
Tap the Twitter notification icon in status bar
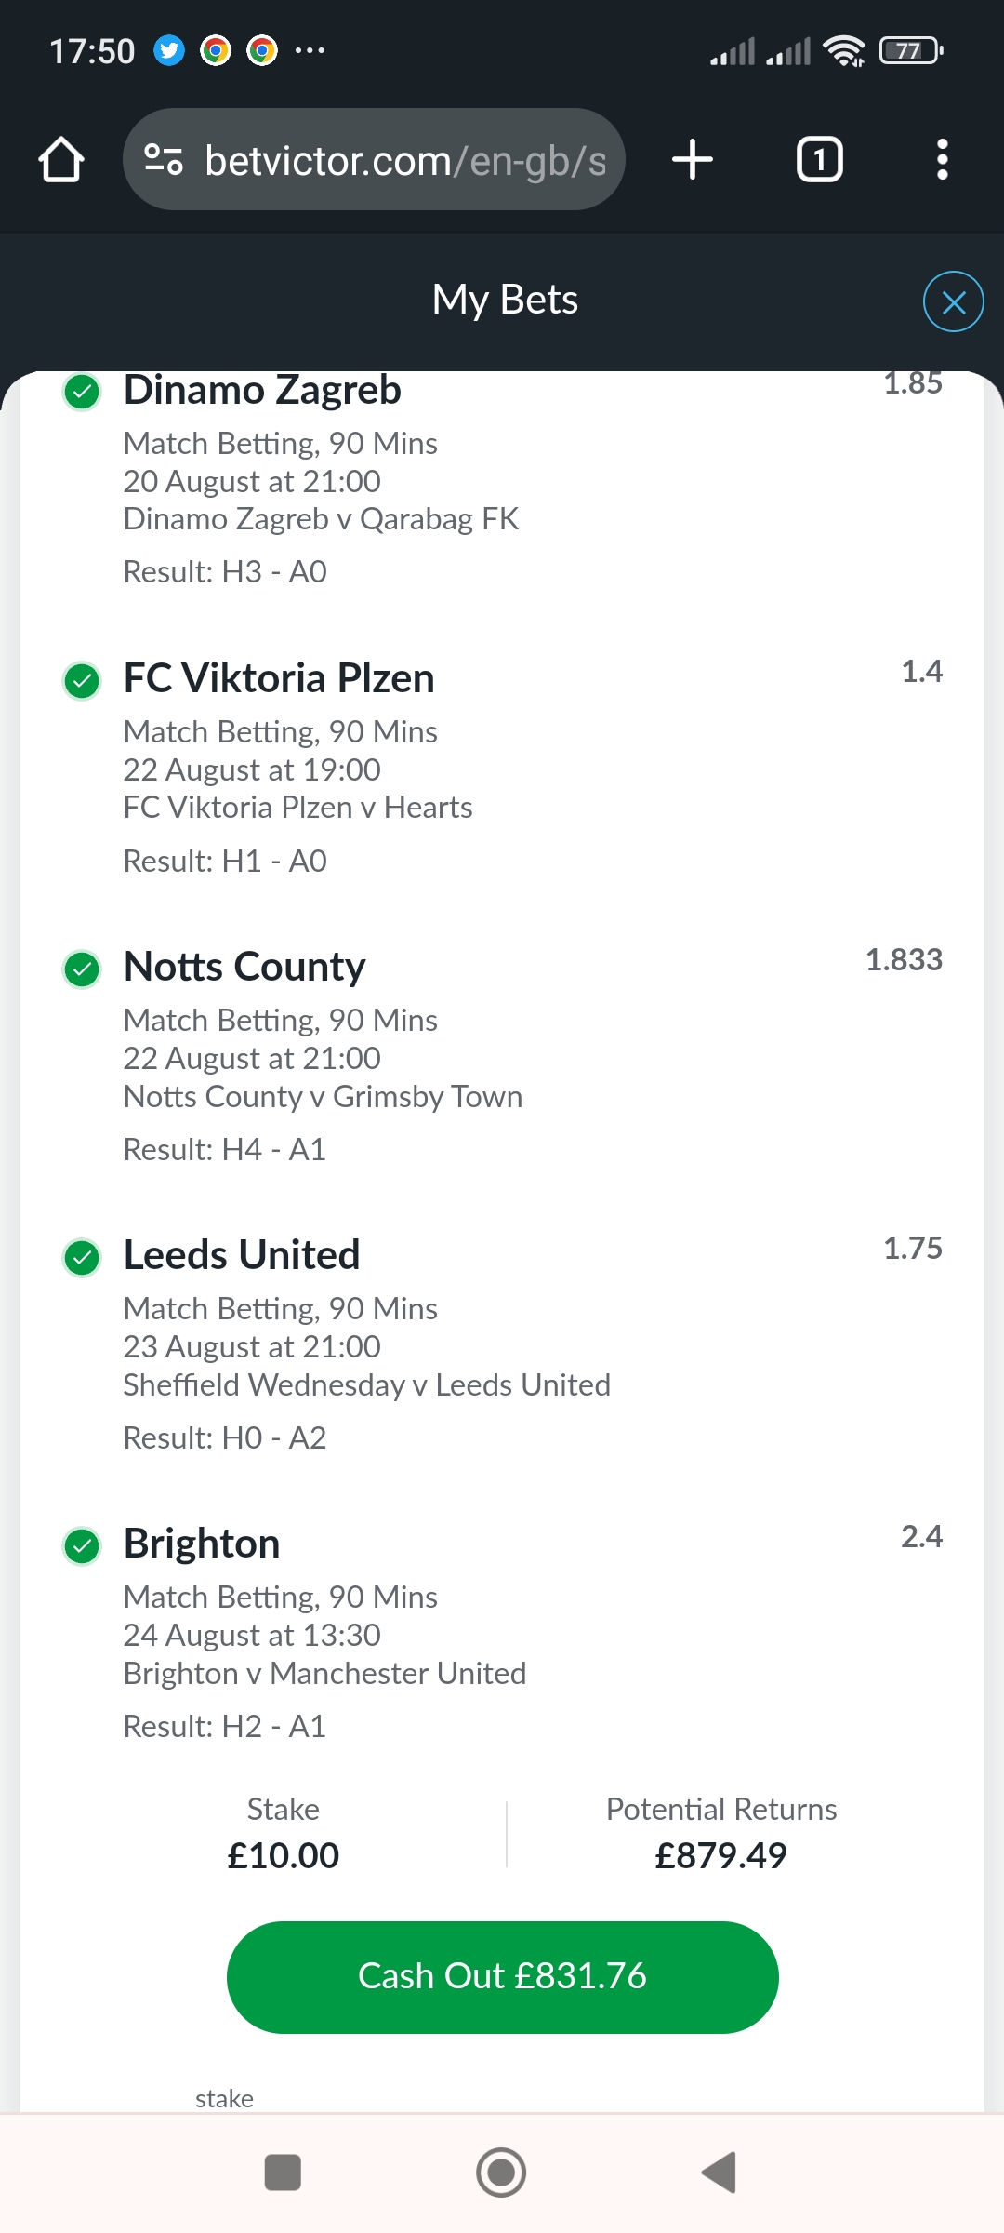(x=169, y=50)
